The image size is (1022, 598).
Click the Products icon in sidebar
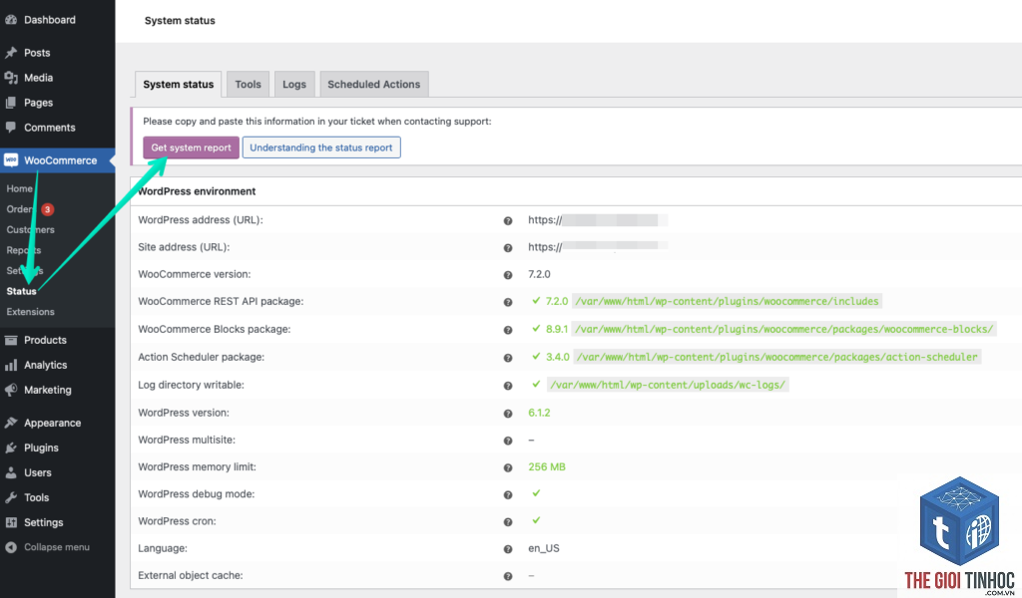point(10,340)
